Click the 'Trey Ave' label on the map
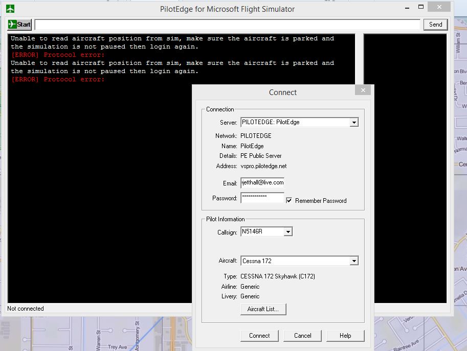This screenshot has height=351, width=467. click(117, 347)
